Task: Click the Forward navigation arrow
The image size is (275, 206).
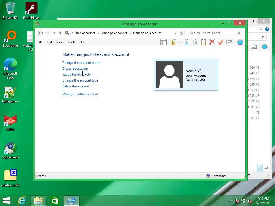Action: [48, 33]
